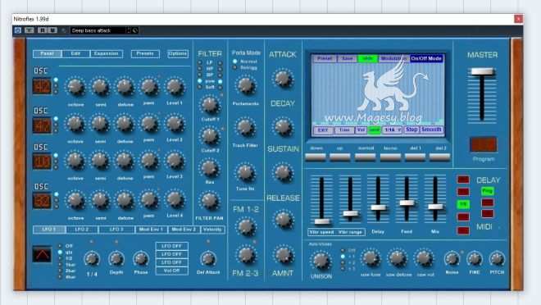Click the silver button under 'down' label
The image size is (541, 305).
pyautogui.click(x=316, y=157)
